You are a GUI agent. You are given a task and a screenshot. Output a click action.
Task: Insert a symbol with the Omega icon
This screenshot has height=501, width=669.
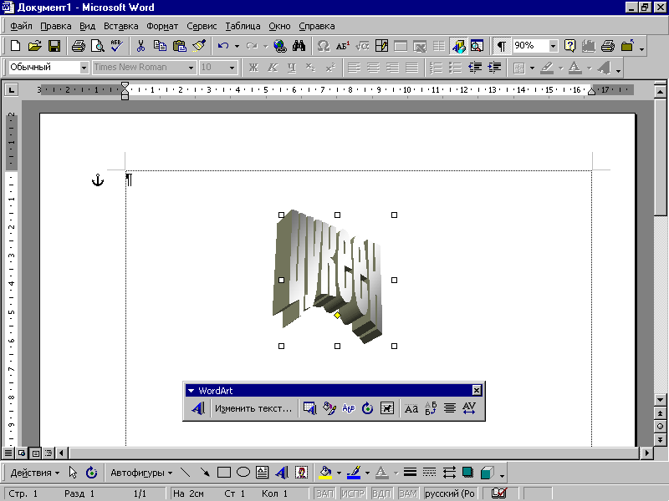click(x=324, y=46)
